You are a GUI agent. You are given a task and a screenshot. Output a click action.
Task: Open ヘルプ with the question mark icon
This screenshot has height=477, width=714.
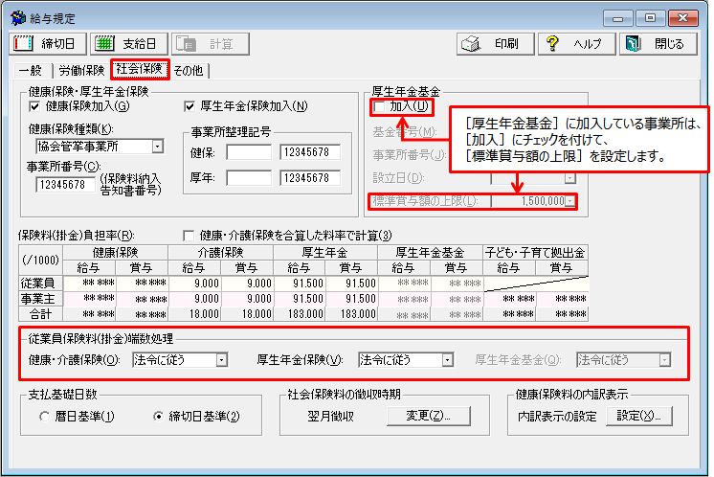tap(575, 44)
